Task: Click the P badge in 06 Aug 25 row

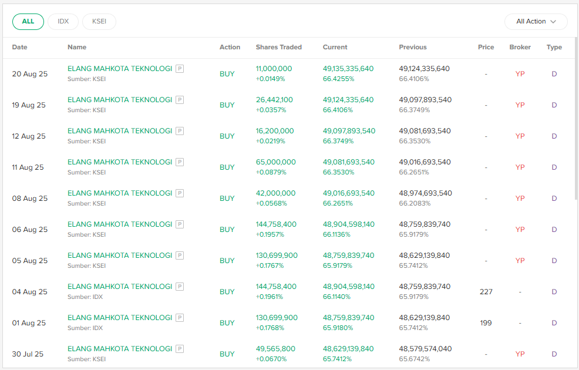Action: [180, 224]
